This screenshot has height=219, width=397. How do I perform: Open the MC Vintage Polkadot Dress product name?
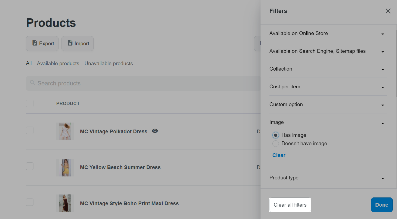[x=114, y=131]
